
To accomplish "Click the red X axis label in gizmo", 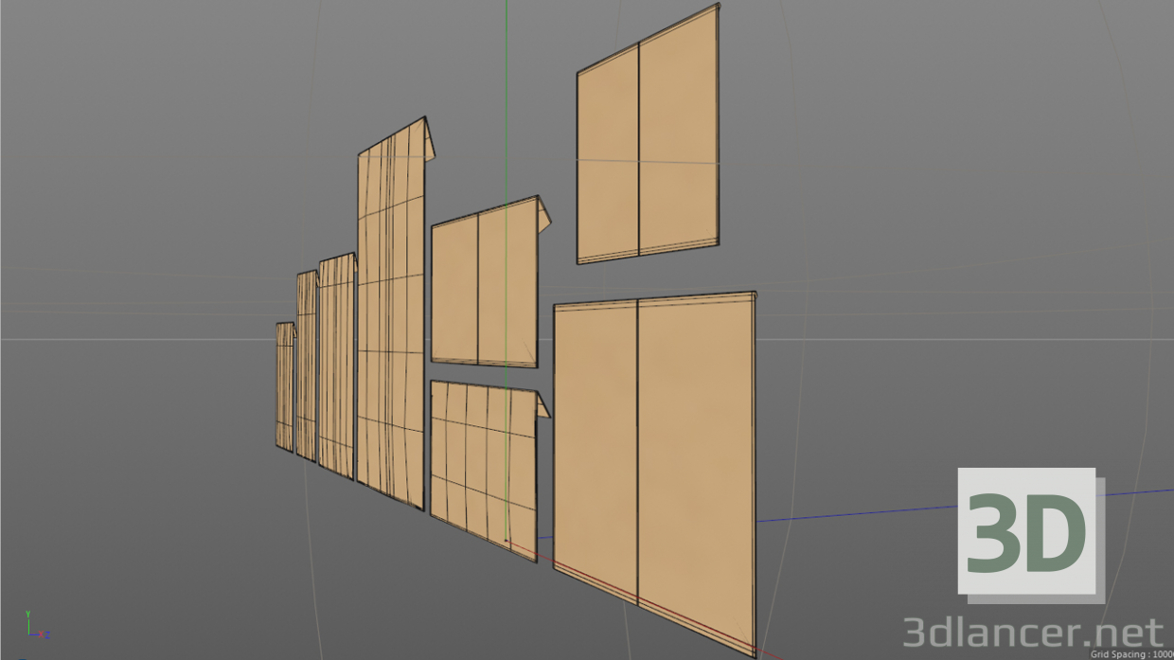I will pyautogui.click(x=41, y=634).
